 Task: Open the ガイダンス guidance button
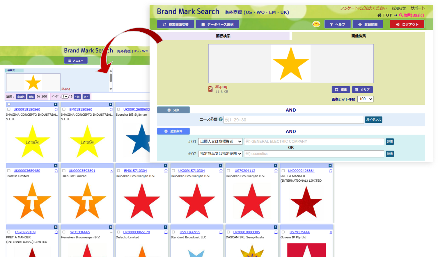coord(374,120)
